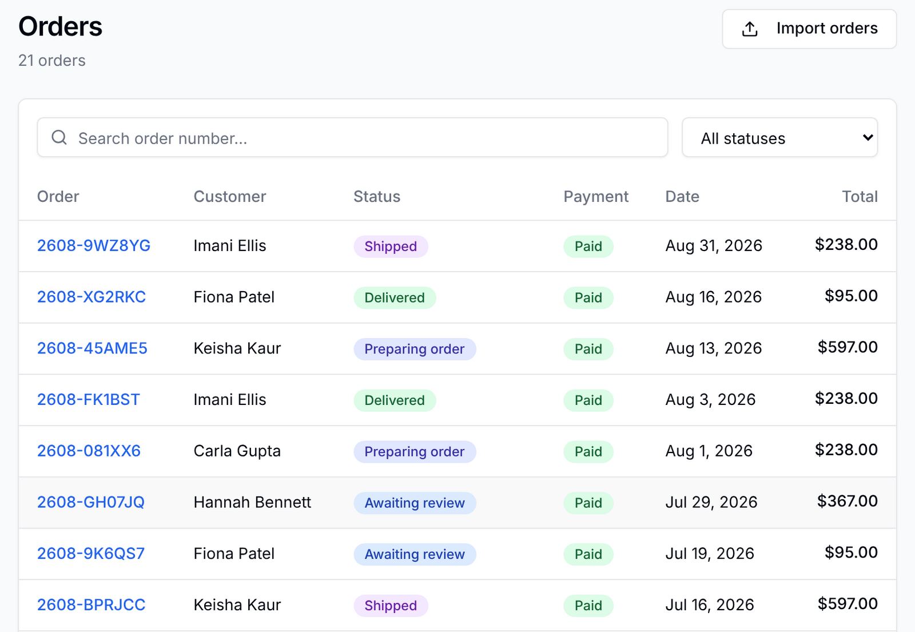The height and width of the screenshot is (632, 915).
Task: Click the Customer column header
Action: [230, 196]
